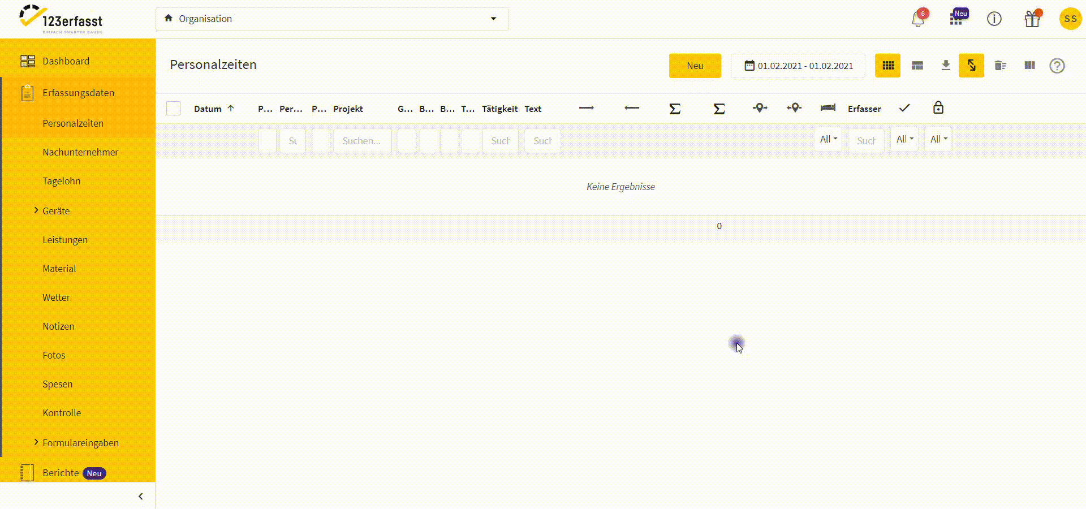
Task: Expand the Geräte submenu
Action: click(x=36, y=210)
